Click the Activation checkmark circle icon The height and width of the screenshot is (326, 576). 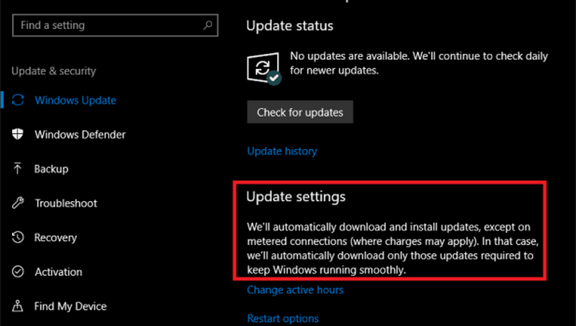tap(18, 272)
